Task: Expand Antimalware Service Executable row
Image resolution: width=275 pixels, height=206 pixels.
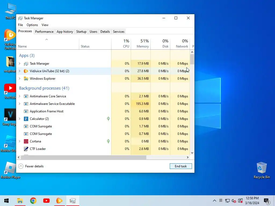Action: [x=20, y=104]
